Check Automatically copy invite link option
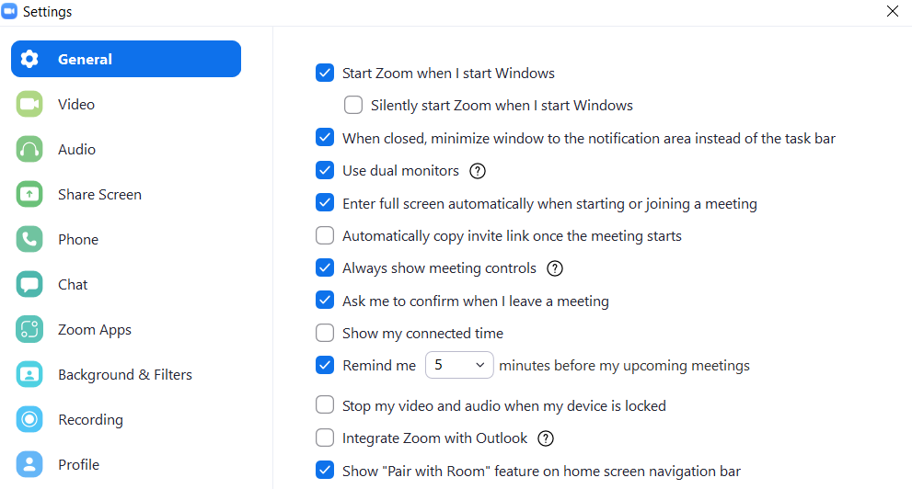 [x=325, y=236]
